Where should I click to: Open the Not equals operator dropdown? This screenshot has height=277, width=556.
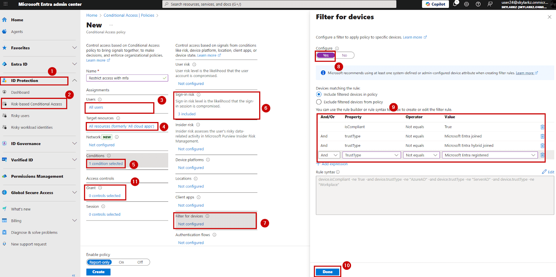pos(422,155)
